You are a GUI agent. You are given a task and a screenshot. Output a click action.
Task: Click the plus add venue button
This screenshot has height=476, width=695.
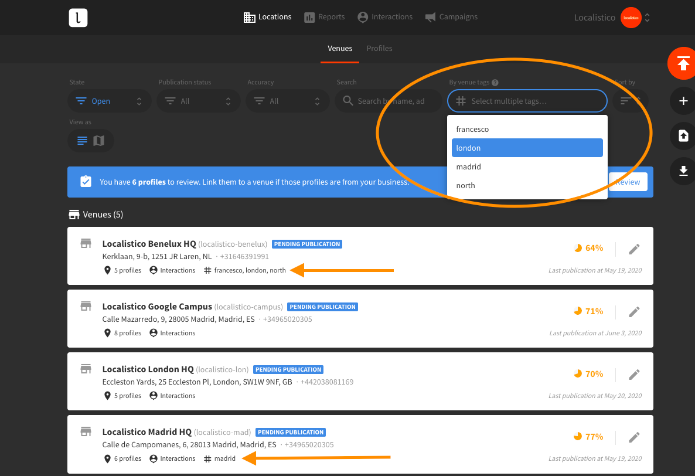(683, 101)
